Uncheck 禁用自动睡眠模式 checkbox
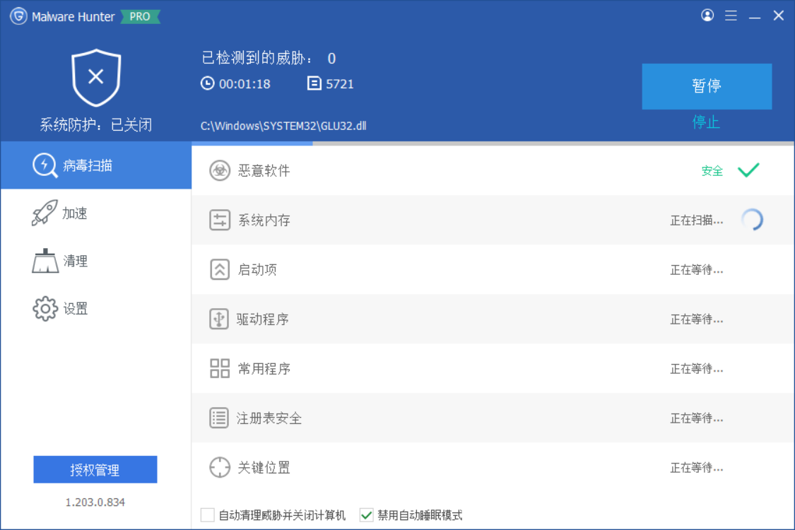 click(x=366, y=514)
